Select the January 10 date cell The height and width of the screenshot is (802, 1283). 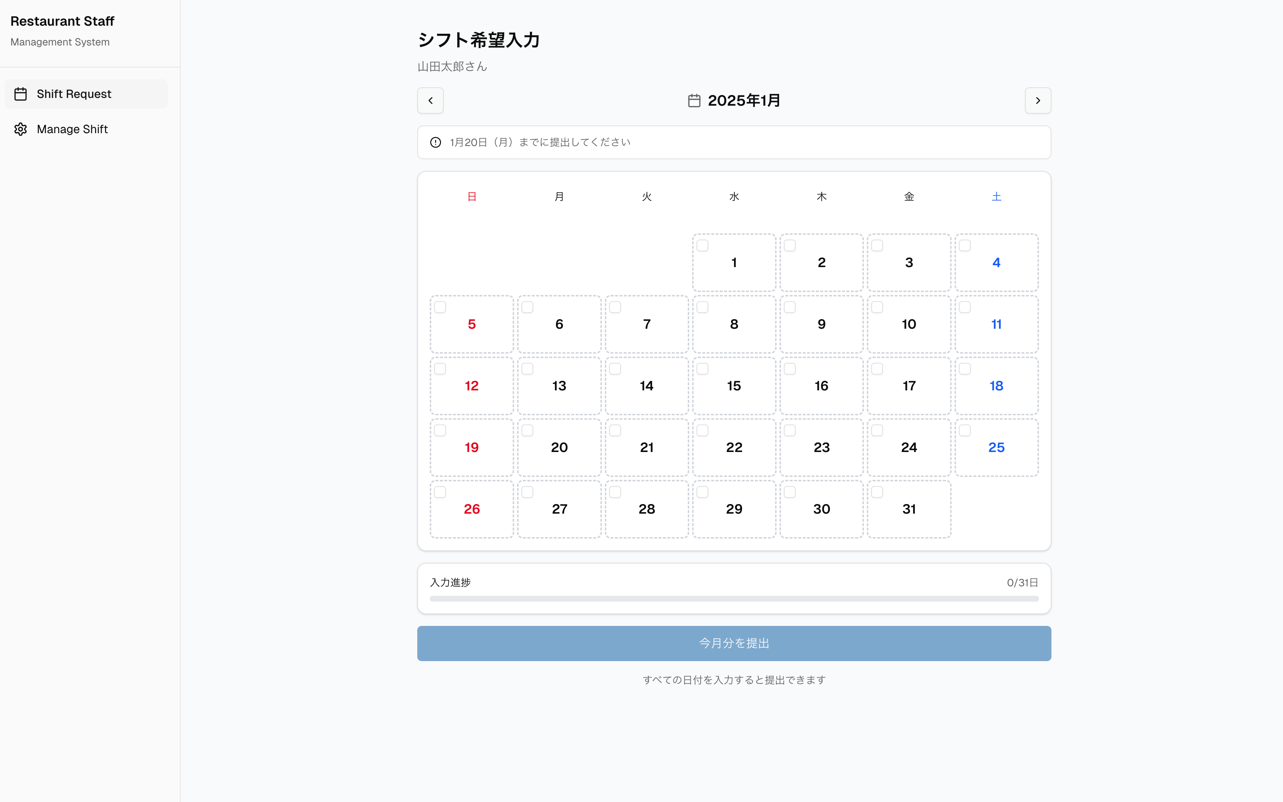pos(909,324)
